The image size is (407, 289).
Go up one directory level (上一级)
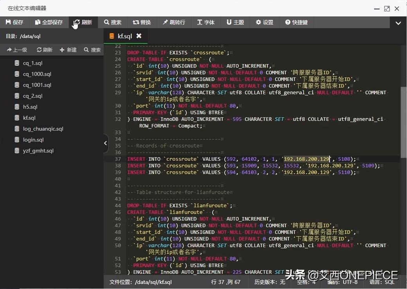(17, 50)
